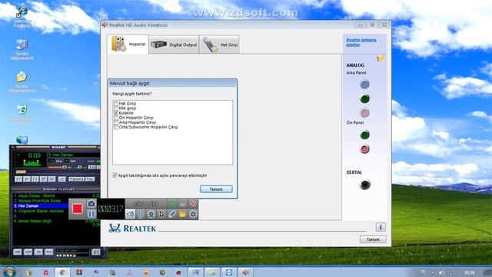Click REM in Winamp playlist

pos(28,252)
